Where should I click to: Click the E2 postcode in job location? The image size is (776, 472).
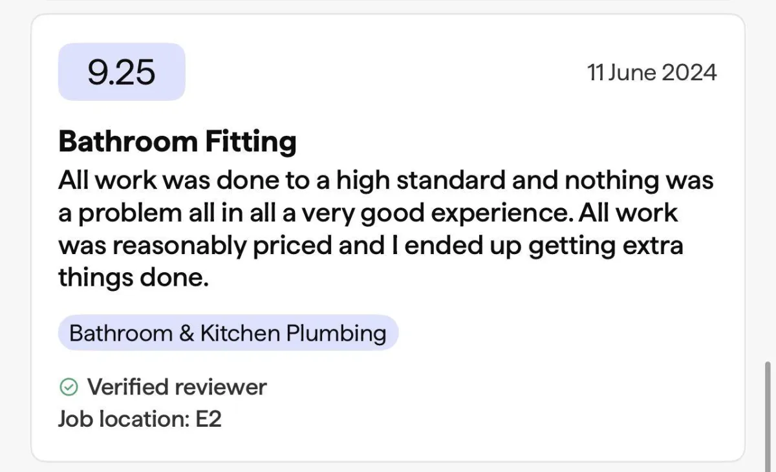208,419
